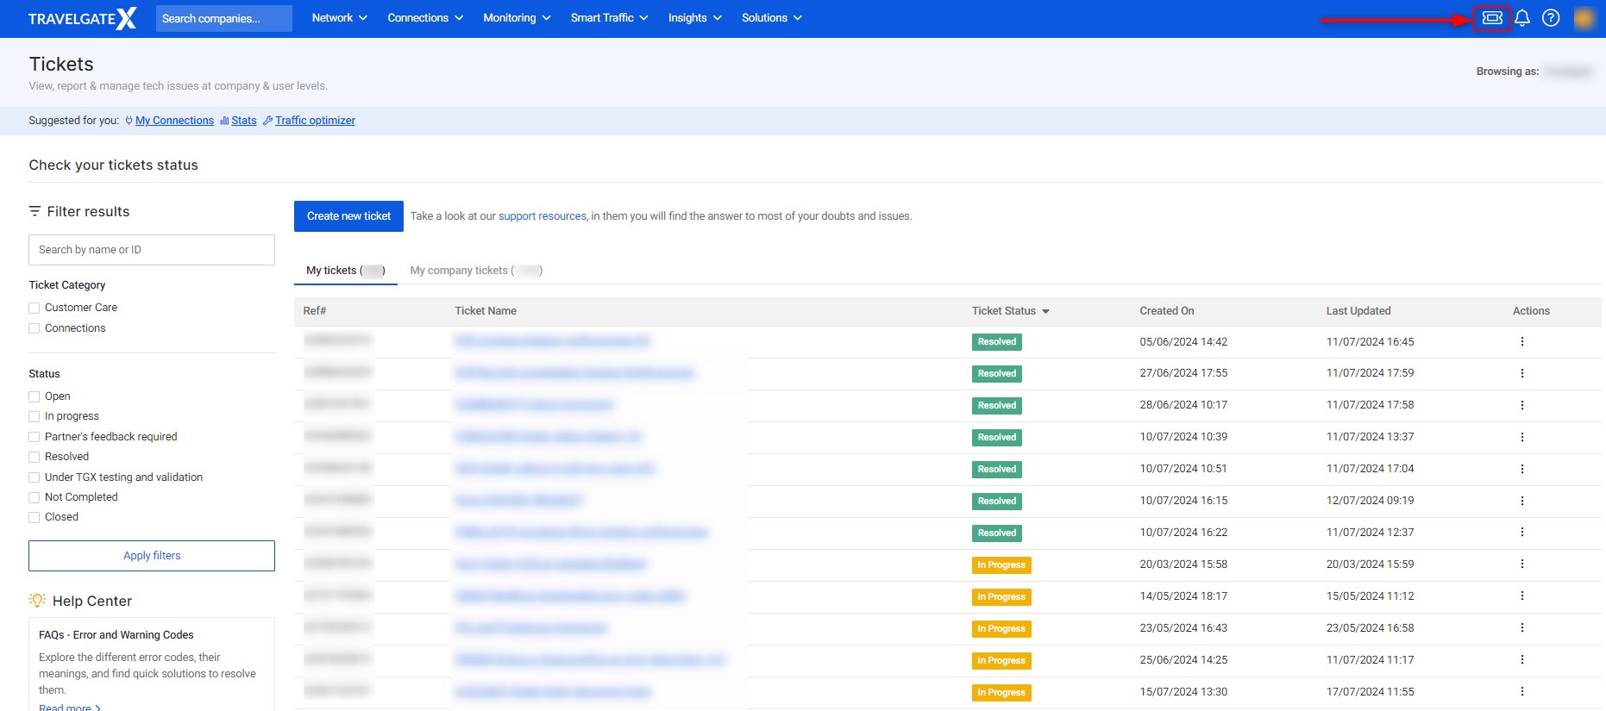Image resolution: width=1606 pixels, height=711 pixels.
Task: Open actions menu for ticket created 10/07/2024 16:15
Action: click(1522, 501)
